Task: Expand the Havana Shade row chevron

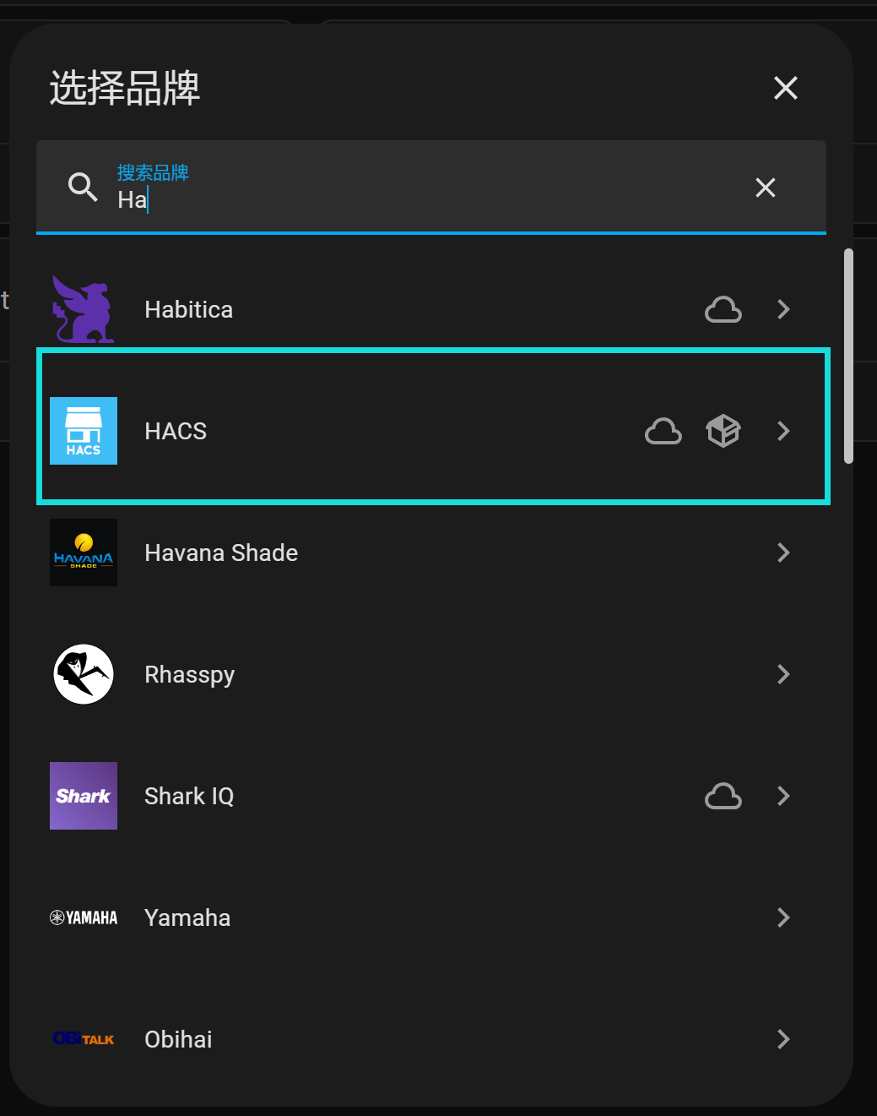Action: [782, 553]
